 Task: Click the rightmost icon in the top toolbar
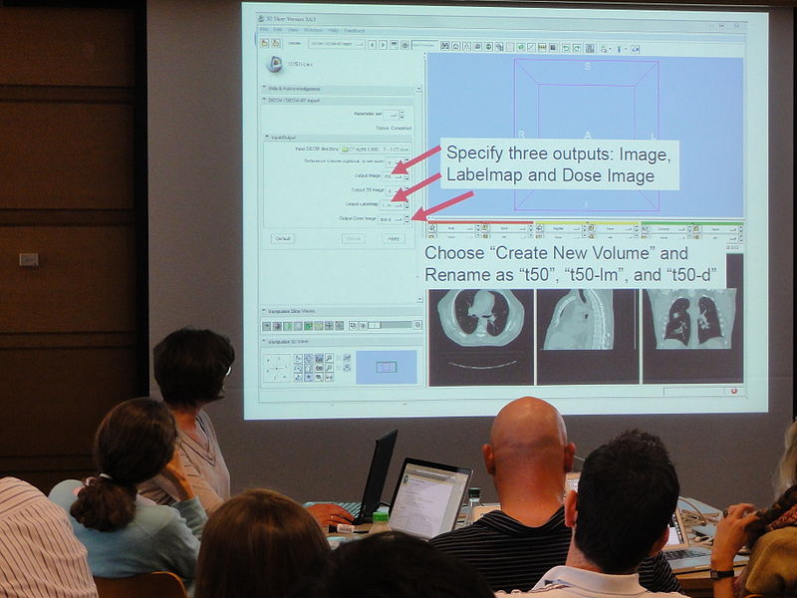pos(635,49)
